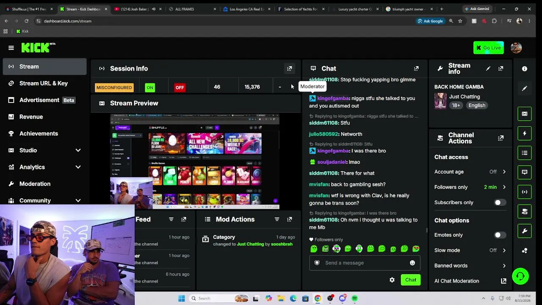
Task: Open Advertisement Beta page
Action: 44,100
